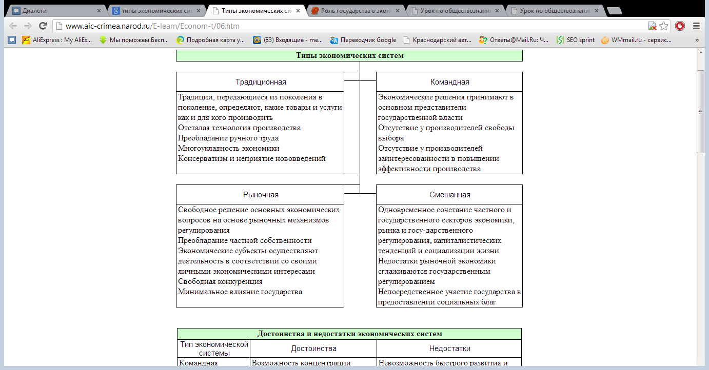Click the text 'Минимальное влияние государства'
The width and height of the screenshot is (709, 370).
pyautogui.click(x=240, y=292)
